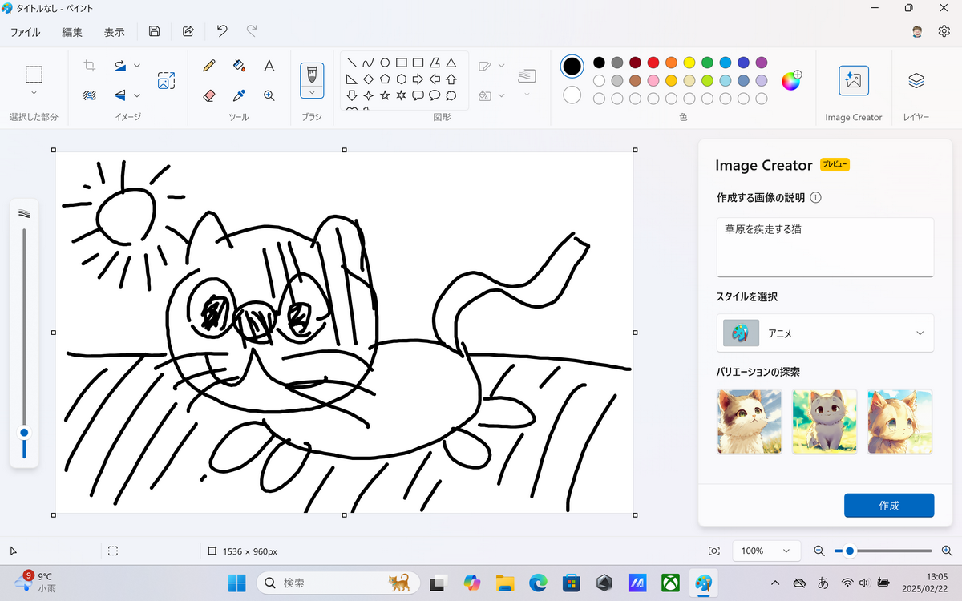The height and width of the screenshot is (601, 962).
Task: Open the Layers panel
Action: pos(916,80)
